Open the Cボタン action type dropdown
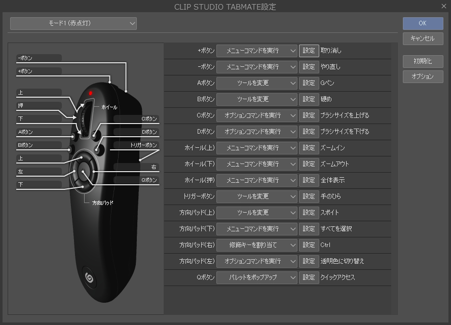The image size is (451, 325). pyautogui.click(x=256, y=115)
